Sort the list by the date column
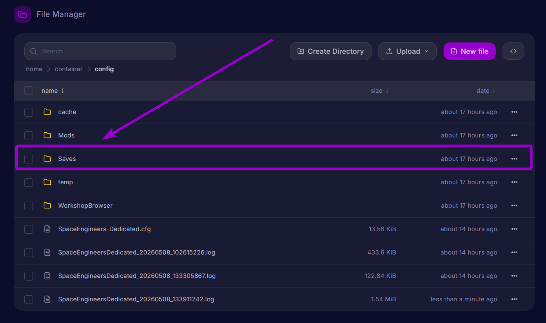Viewport: 546px width, 323px height. coord(486,91)
